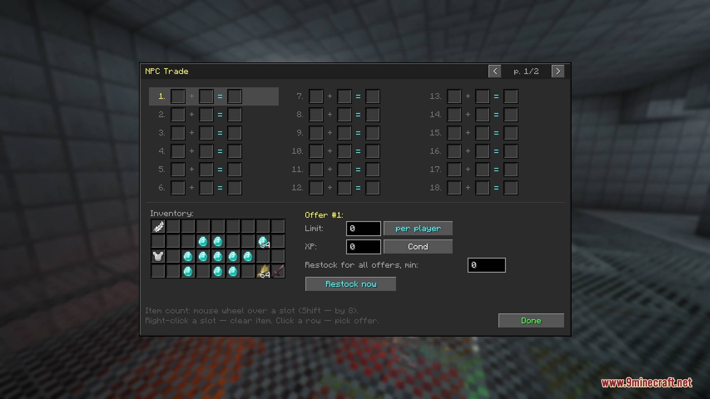Select the result slot of offer 11
This screenshot has width=710, height=399.
[x=373, y=169]
